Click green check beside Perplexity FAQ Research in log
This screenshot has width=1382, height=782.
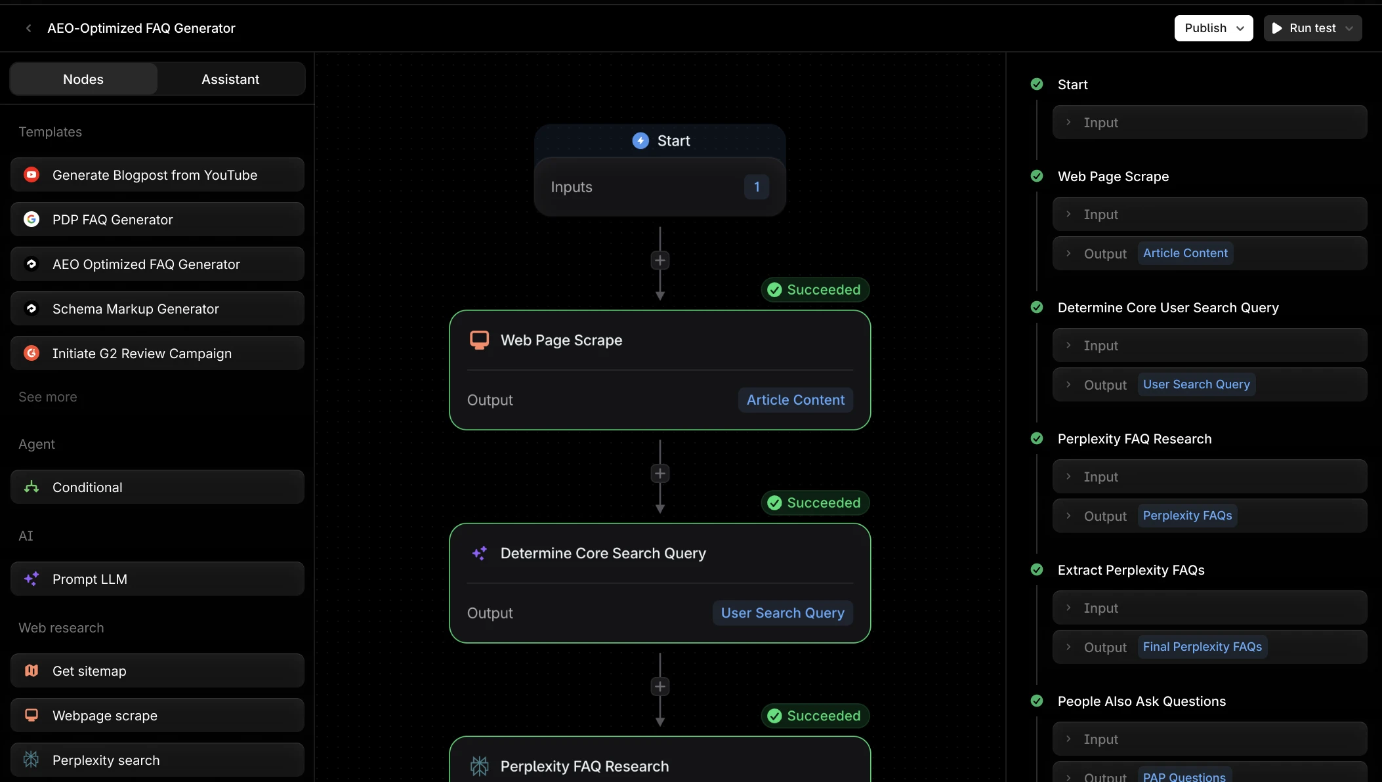coord(1037,438)
